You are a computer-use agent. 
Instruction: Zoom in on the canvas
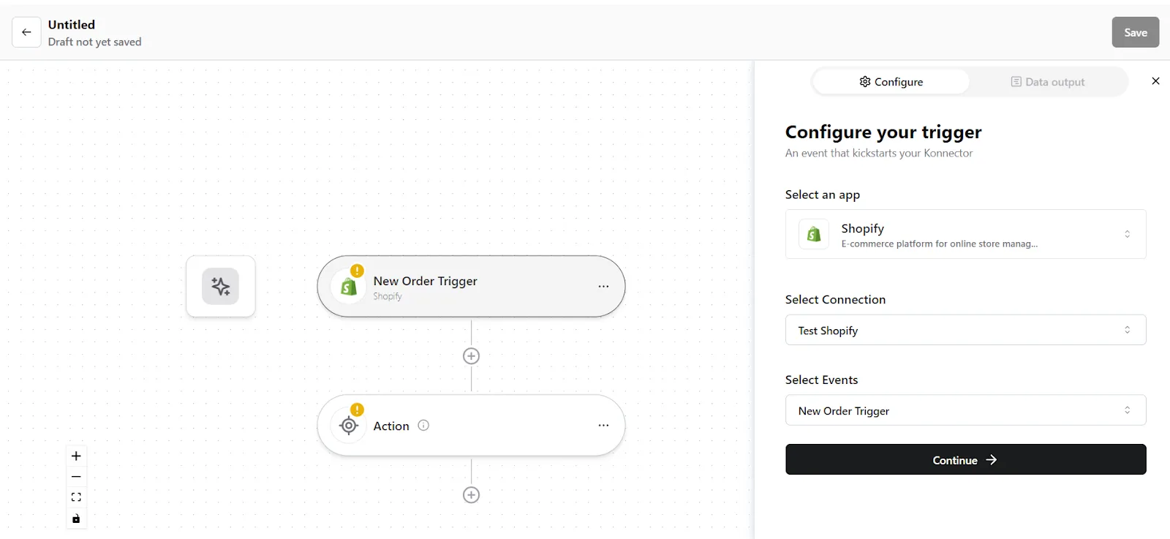point(76,456)
